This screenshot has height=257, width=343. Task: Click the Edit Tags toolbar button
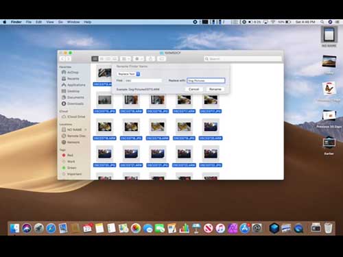point(162,59)
